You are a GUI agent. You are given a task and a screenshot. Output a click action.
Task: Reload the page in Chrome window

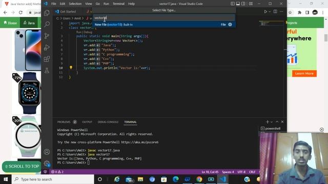point(20,12)
